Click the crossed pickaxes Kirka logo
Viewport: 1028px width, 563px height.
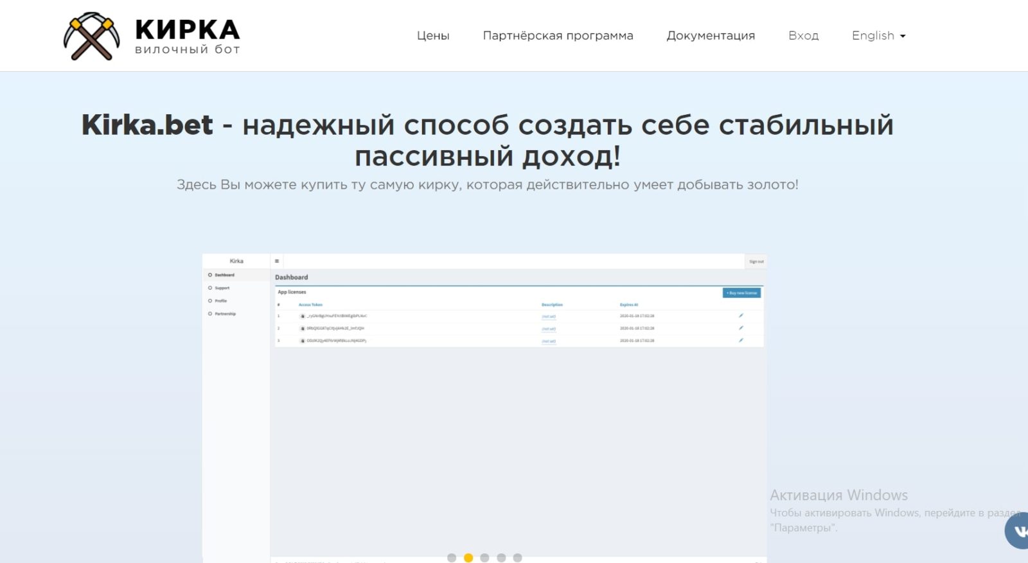[x=91, y=36]
